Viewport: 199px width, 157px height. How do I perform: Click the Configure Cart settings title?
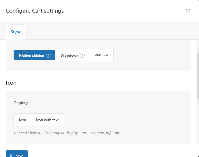tap(35, 11)
